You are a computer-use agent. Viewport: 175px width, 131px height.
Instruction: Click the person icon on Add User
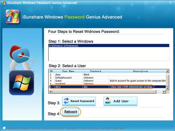pos(108,101)
